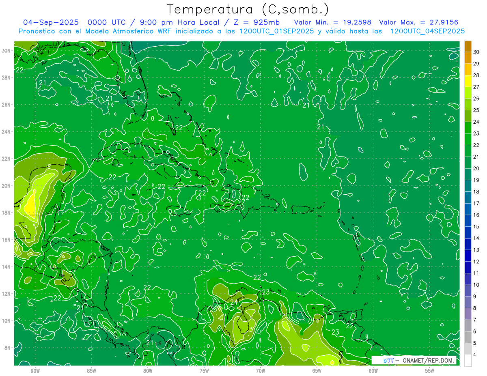Pick the orange-brown band atop the color scale
The image size is (487, 376).
click(468, 46)
